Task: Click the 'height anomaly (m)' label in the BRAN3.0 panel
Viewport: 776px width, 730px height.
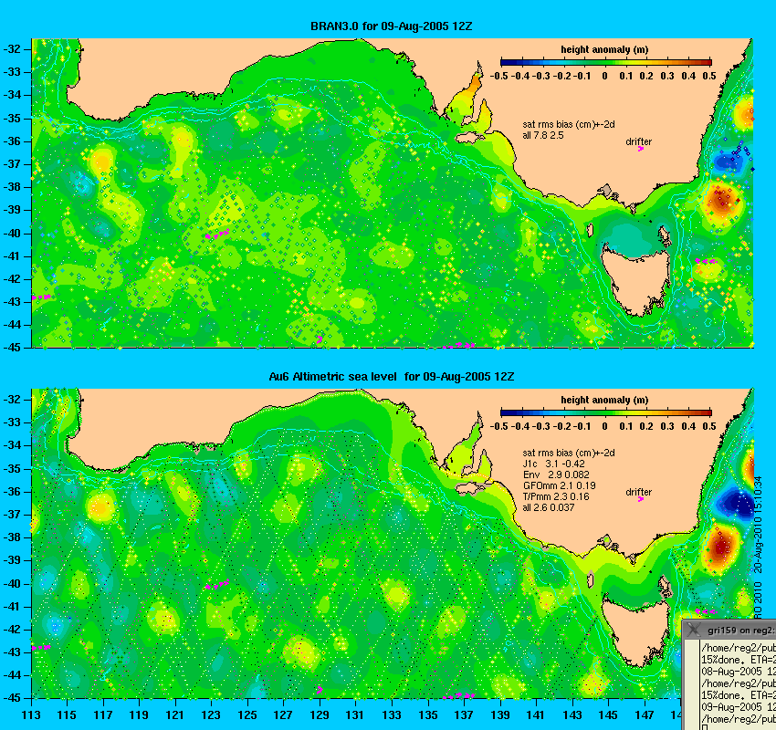Action: [604, 49]
